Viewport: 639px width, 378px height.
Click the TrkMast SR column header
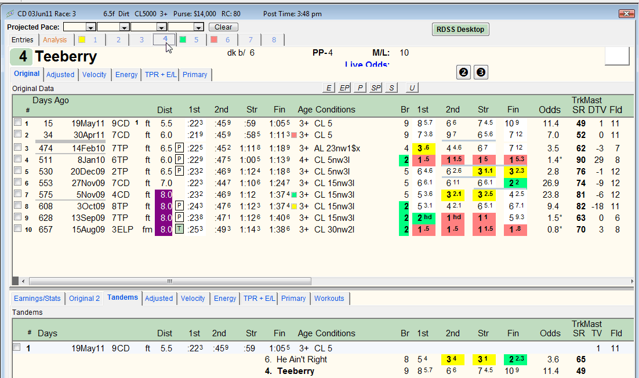click(x=578, y=110)
